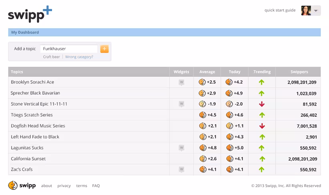Open the user avatar dropdown arrow

point(315,10)
